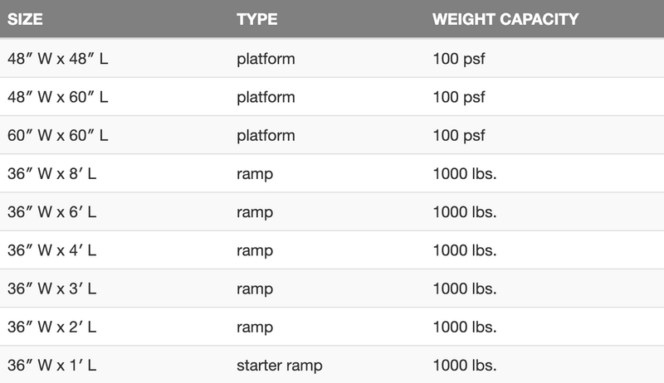Click 1000 lbs. in the 6′ L row

pyautogui.click(x=465, y=211)
